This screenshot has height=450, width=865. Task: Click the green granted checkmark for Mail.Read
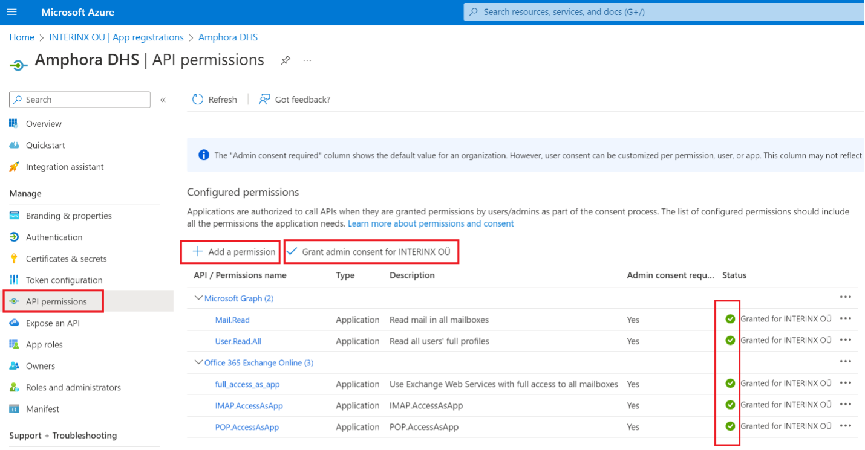(730, 319)
